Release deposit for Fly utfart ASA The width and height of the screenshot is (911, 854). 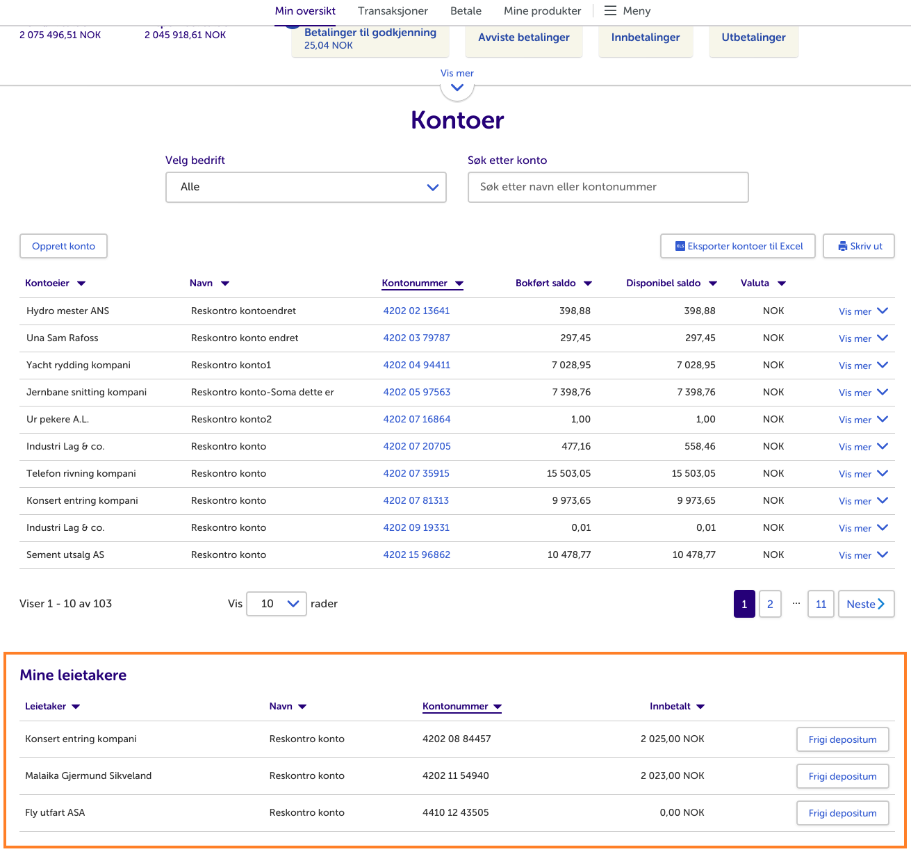(842, 813)
